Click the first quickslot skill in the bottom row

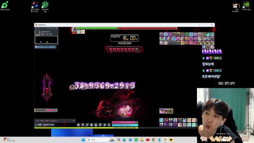click(161, 125)
